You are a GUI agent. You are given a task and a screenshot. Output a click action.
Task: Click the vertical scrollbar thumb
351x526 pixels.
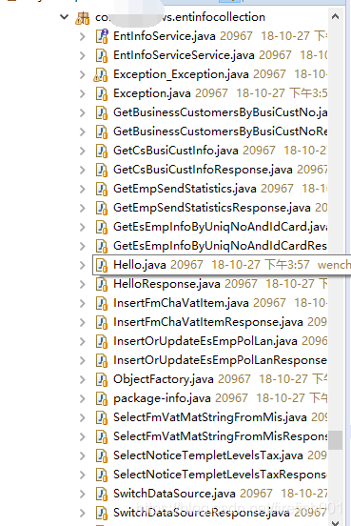335,440
